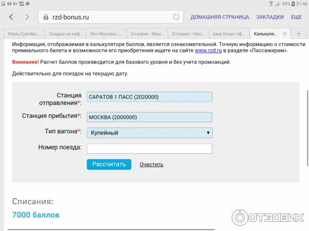Switch to the ржд бонус оф... tab
Image resolution: width=309 pixels, height=231 pixels.
pyautogui.click(x=229, y=34)
